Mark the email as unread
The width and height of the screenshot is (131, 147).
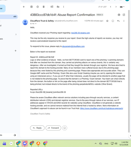[52, 7]
